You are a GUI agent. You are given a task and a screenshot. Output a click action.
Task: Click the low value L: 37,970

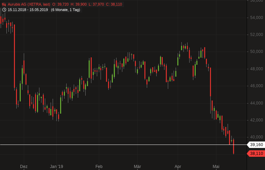pos(96,4)
